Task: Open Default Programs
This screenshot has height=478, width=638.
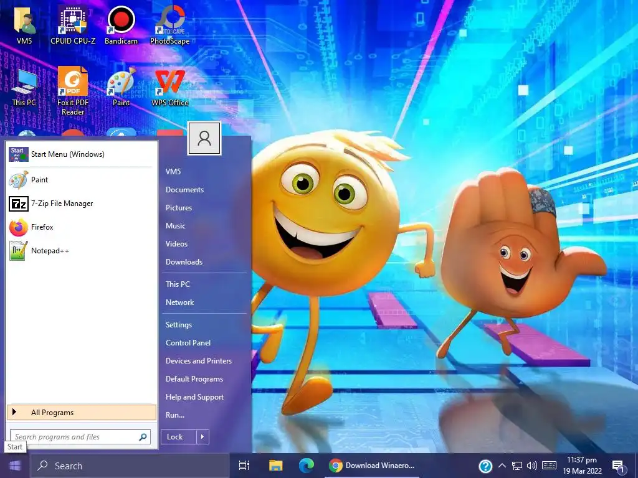Action: 194,379
